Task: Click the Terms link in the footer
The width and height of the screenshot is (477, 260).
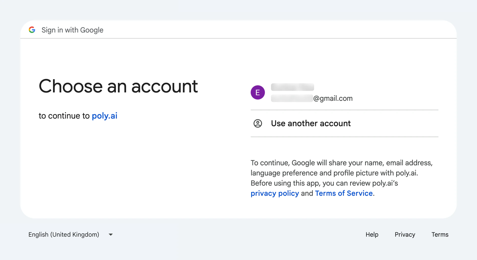Action: tap(440, 234)
